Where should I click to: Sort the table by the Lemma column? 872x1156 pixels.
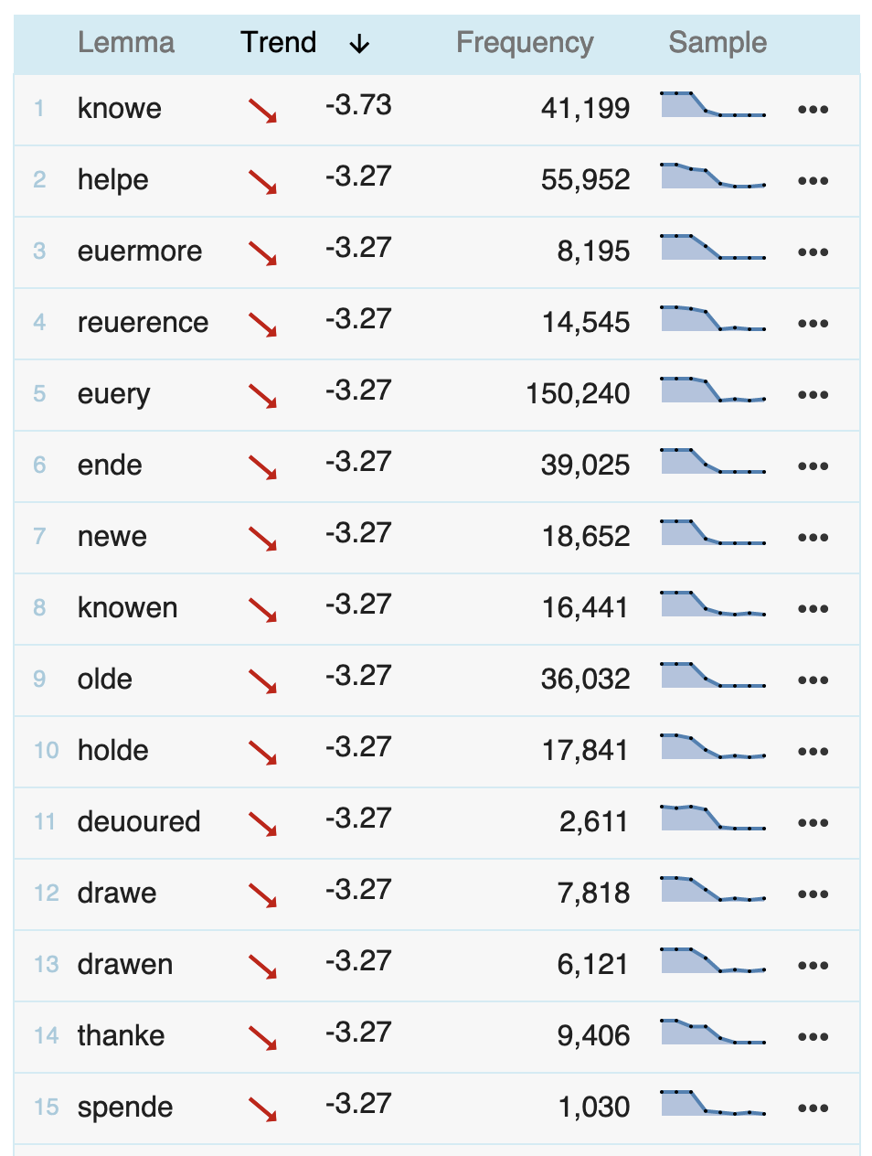click(126, 42)
